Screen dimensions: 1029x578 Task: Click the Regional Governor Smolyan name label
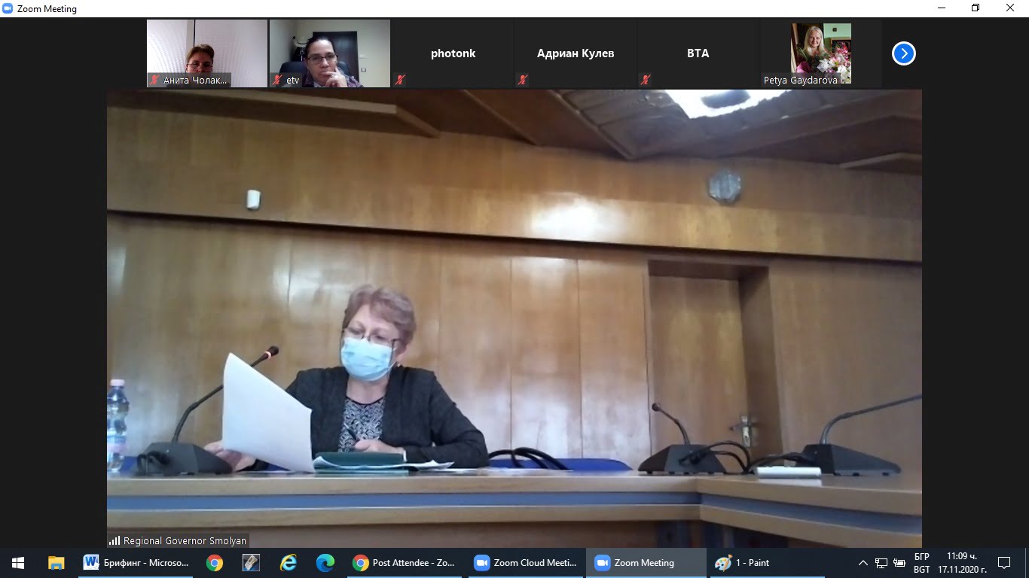(x=185, y=540)
